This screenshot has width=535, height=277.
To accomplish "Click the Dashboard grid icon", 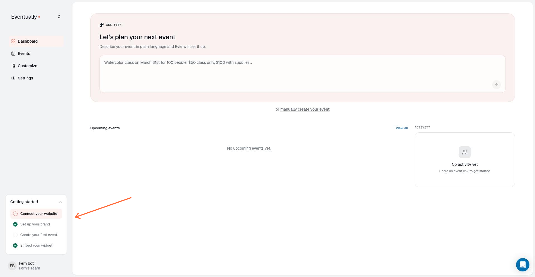I will pos(13,41).
